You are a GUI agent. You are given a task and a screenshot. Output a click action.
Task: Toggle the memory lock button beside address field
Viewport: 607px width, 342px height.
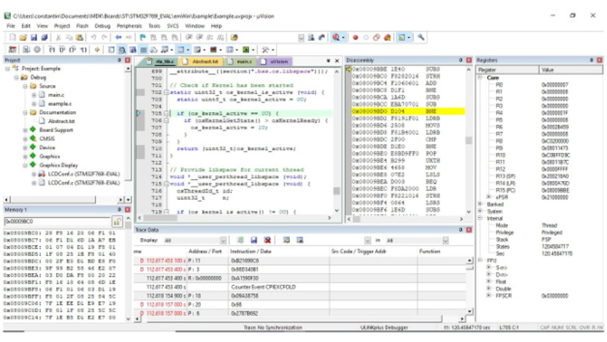pos(117,222)
